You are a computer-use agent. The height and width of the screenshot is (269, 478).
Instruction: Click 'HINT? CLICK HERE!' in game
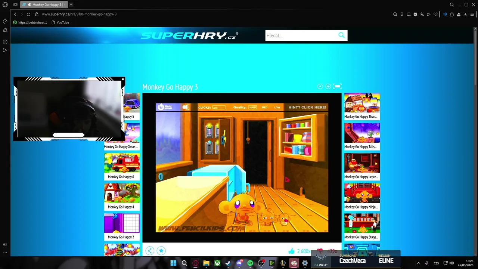307,107
